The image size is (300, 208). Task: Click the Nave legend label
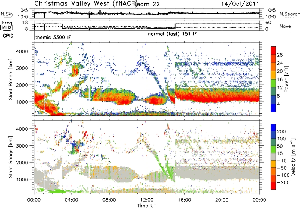(x=285, y=26)
